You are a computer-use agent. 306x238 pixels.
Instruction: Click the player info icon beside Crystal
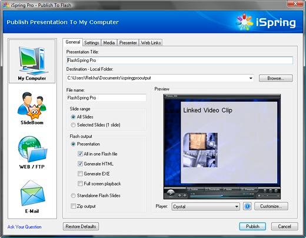[x=247, y=206]
